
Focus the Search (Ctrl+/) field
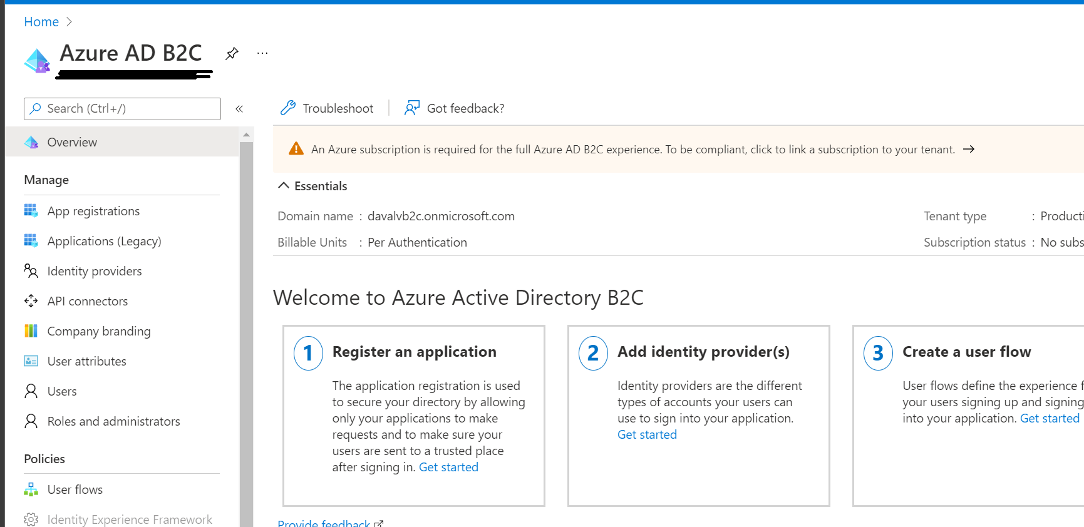tap(122, 109)
